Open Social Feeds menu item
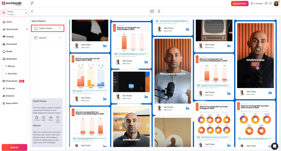 (x=12, y=29)
